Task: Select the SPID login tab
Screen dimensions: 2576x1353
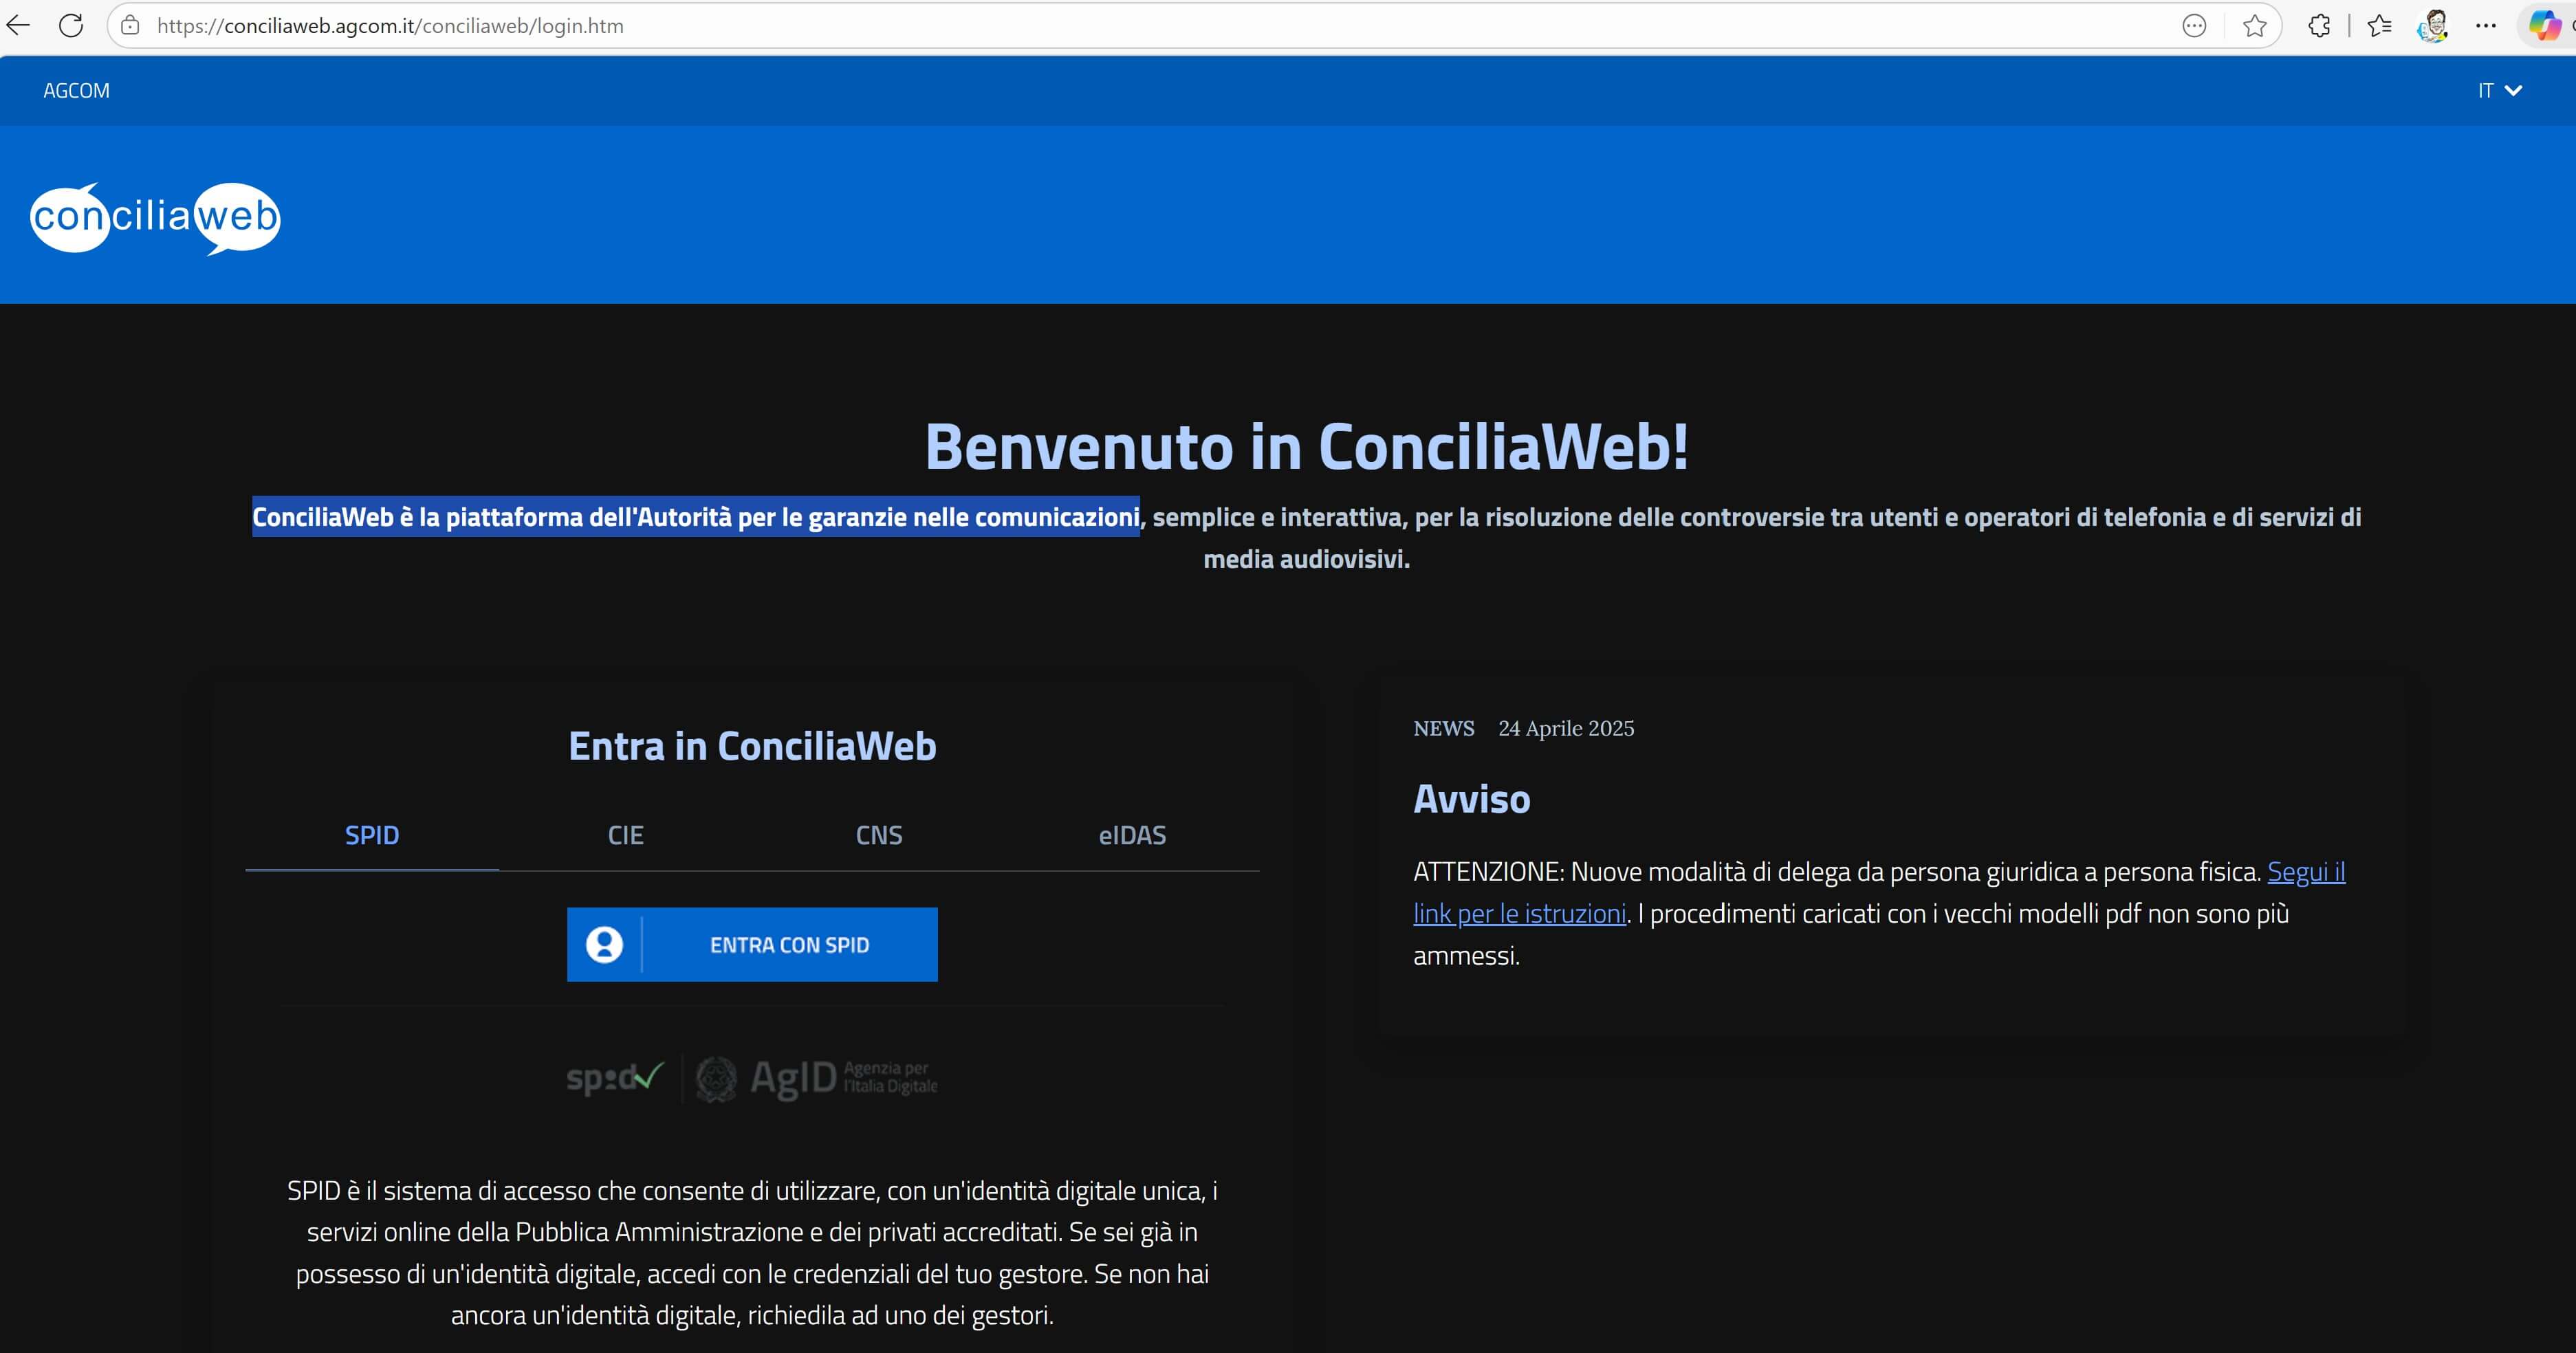Action: click(x=372, y=835)
